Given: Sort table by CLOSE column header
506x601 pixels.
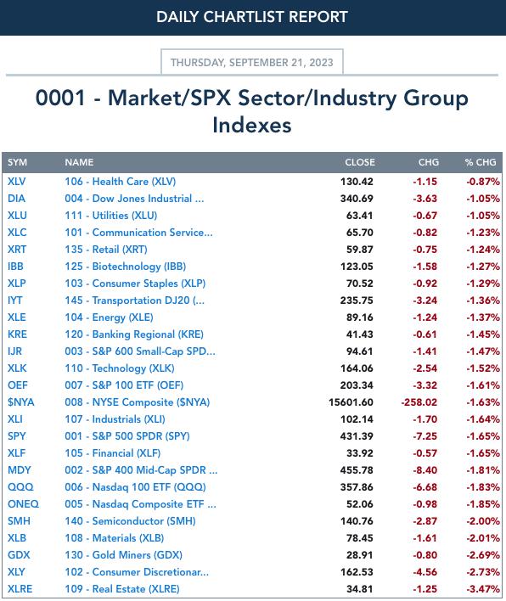Looking at the screenshot, I should pos(360,162).
